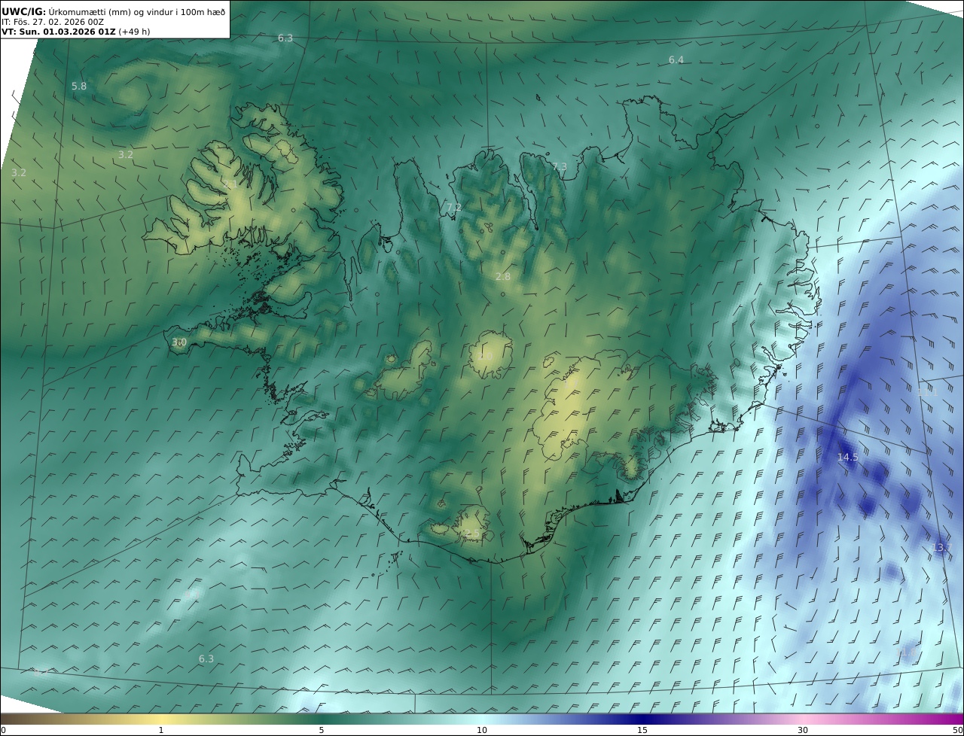Image resolution: width=964 pixels, height=736 pixels.
Task: Click the '10' label on the colorbar
Action: pos(482,730)
